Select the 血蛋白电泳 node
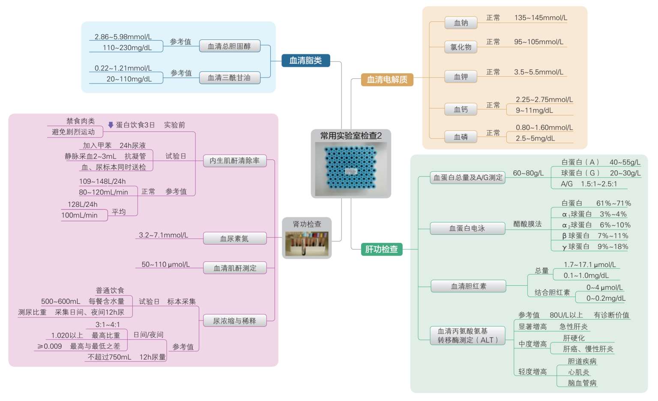658x401 pixels. 468,228
